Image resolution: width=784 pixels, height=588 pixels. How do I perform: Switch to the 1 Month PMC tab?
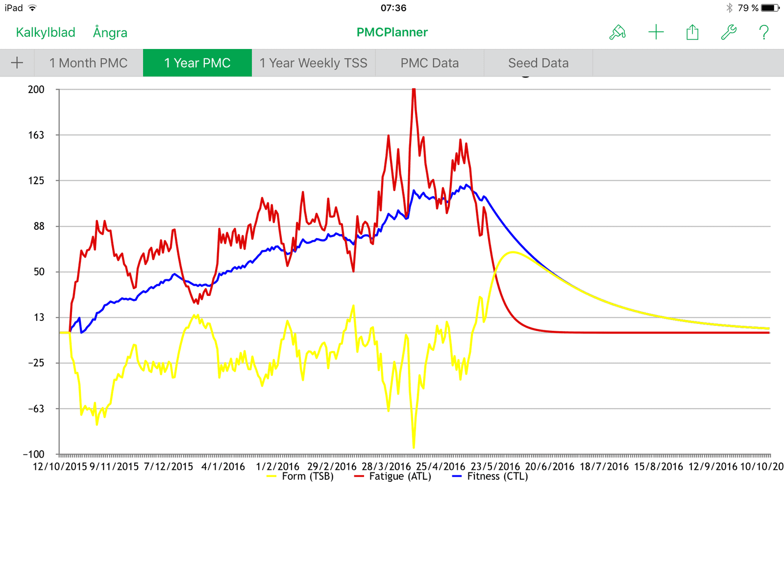point(88,63)
